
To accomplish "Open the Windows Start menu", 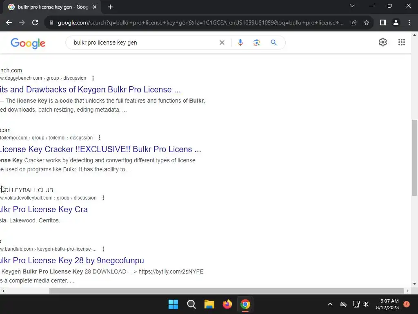I will (x=173, y=304).
